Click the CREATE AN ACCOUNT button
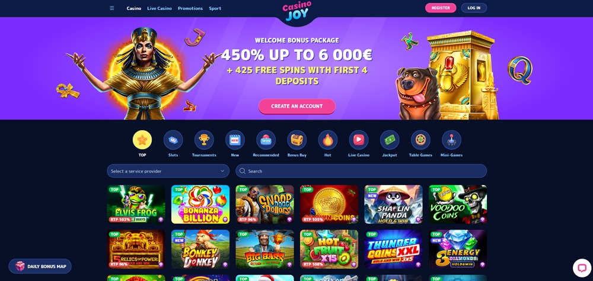 [x=297, y=106]
